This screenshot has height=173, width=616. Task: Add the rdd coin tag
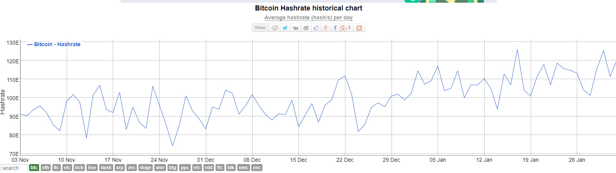(209, 168)
